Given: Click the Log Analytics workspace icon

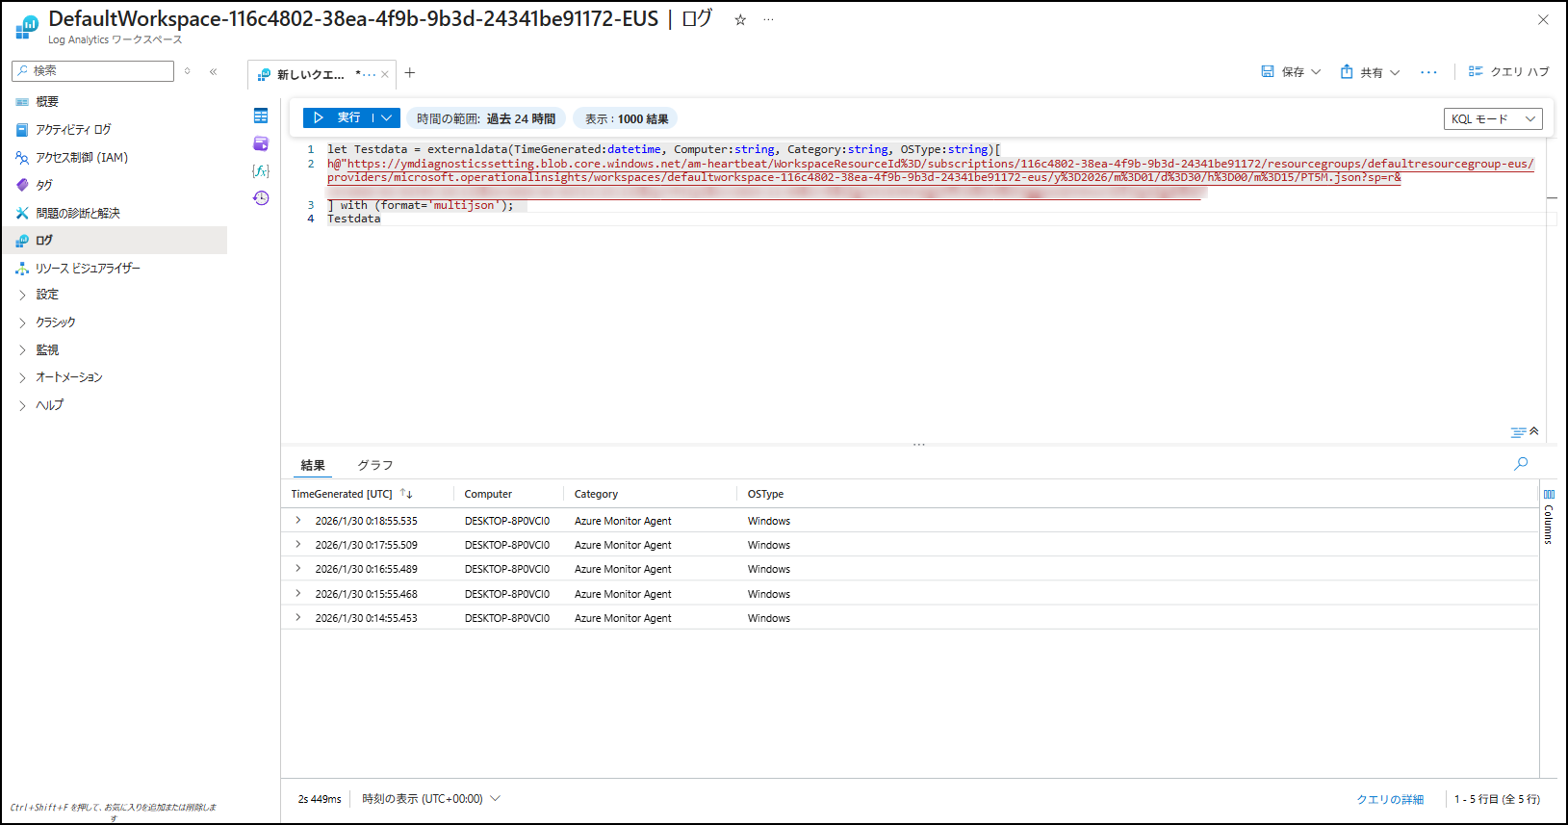Looking at the screenshot, I should 27,28.
